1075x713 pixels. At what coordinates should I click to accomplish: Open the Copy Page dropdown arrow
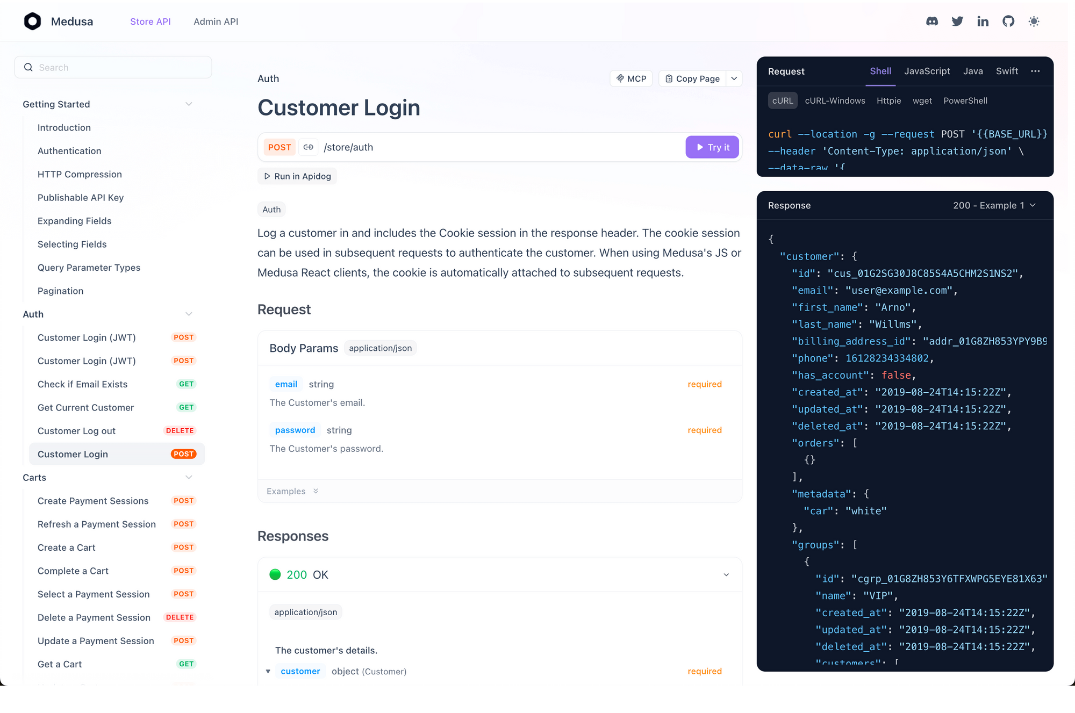734,78
